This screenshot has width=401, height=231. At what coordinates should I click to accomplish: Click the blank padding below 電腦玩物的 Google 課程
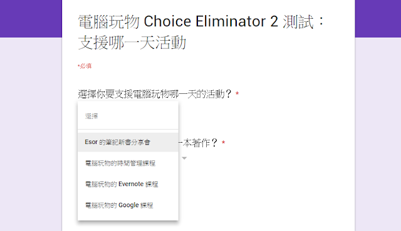[x=128, y=217]
